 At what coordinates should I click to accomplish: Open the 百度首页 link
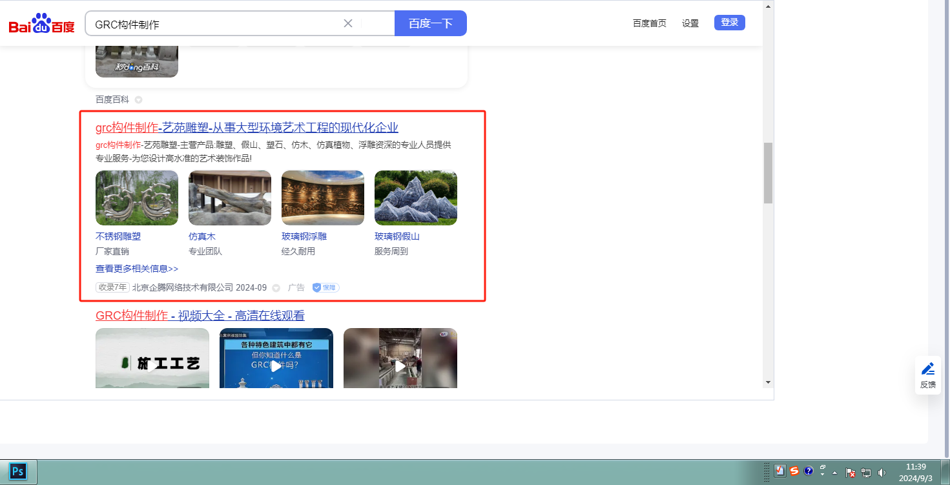[x=650, y=23]
